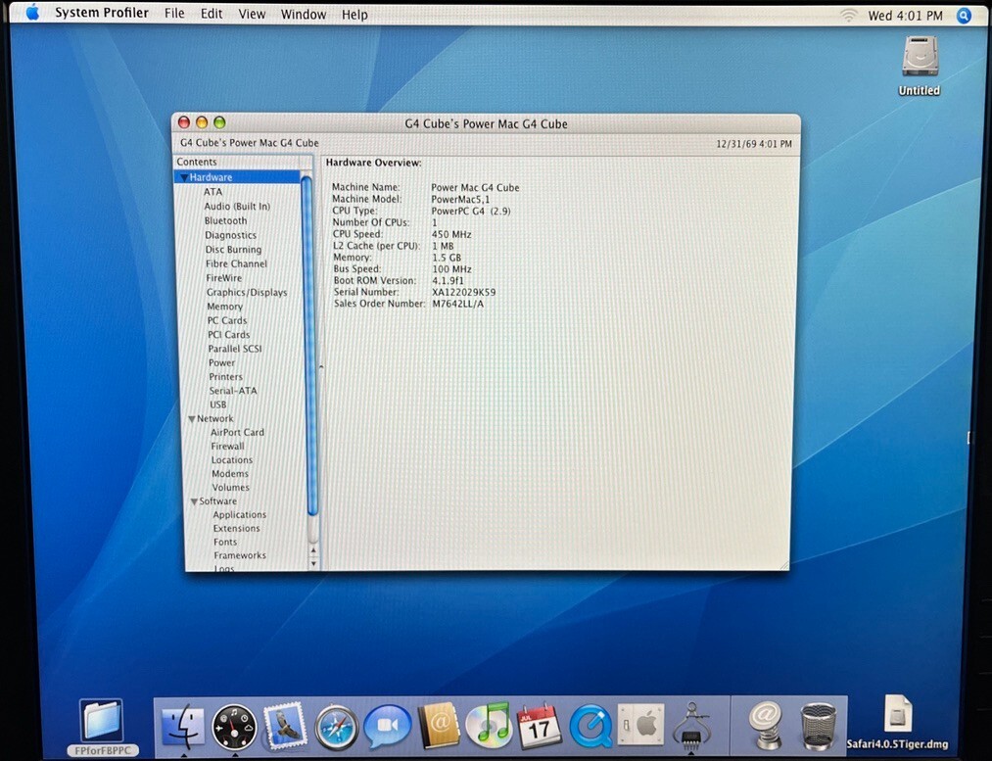Select Fonts under Software
The height and width of the screenshot is (761, 992).
point(225,543)
